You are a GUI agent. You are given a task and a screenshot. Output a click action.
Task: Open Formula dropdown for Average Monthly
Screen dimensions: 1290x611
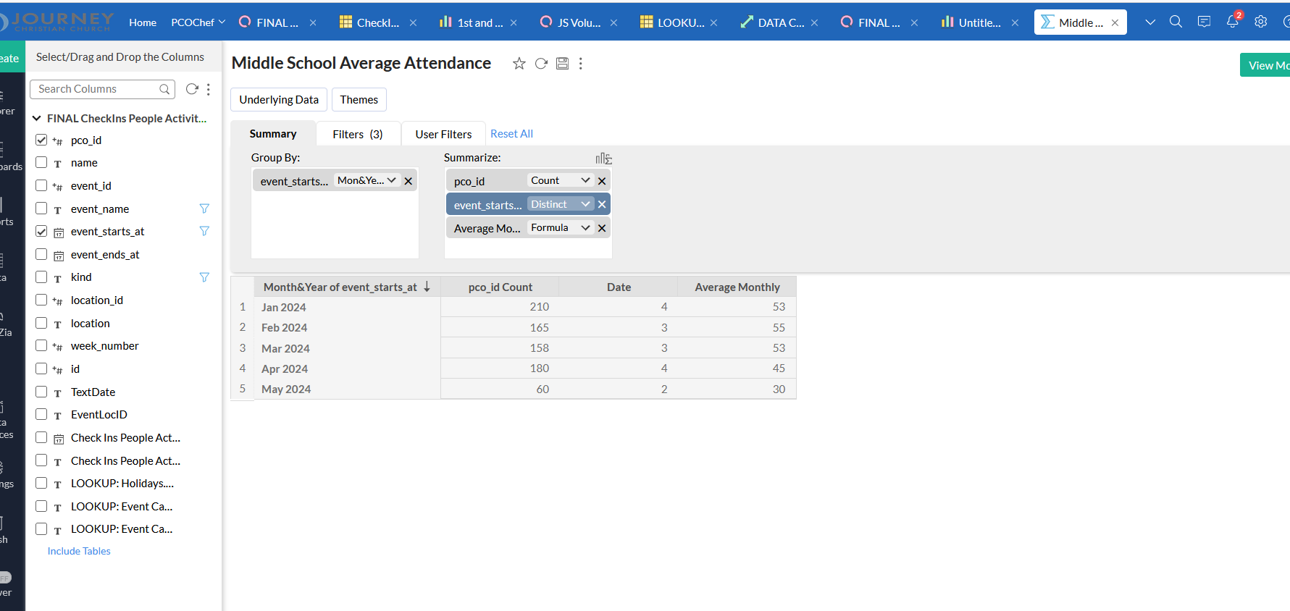pos(561,227)
